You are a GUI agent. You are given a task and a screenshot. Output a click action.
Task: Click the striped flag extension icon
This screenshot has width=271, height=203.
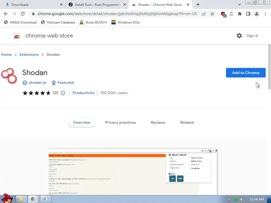coord(231,14)
